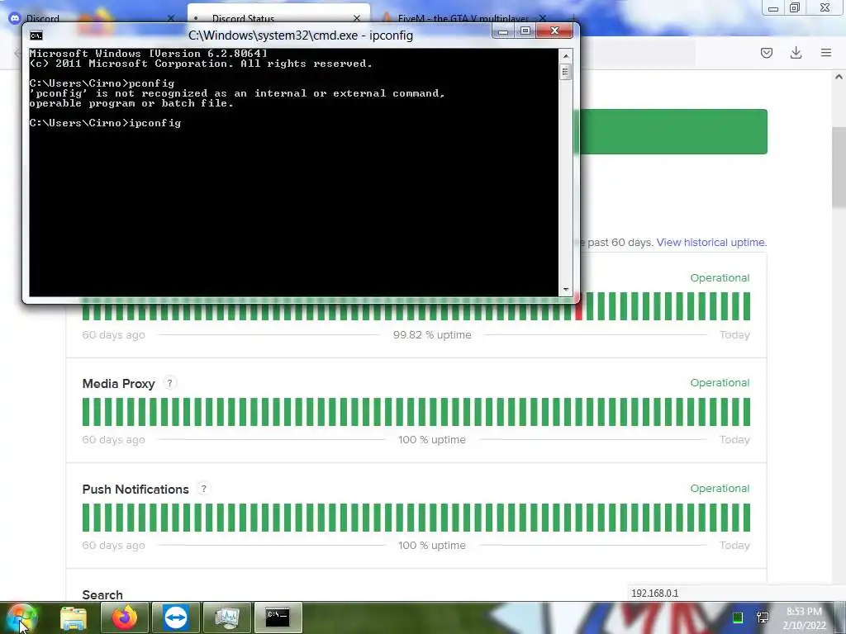Open the Firefox hamburger application menu

[825, 52]
